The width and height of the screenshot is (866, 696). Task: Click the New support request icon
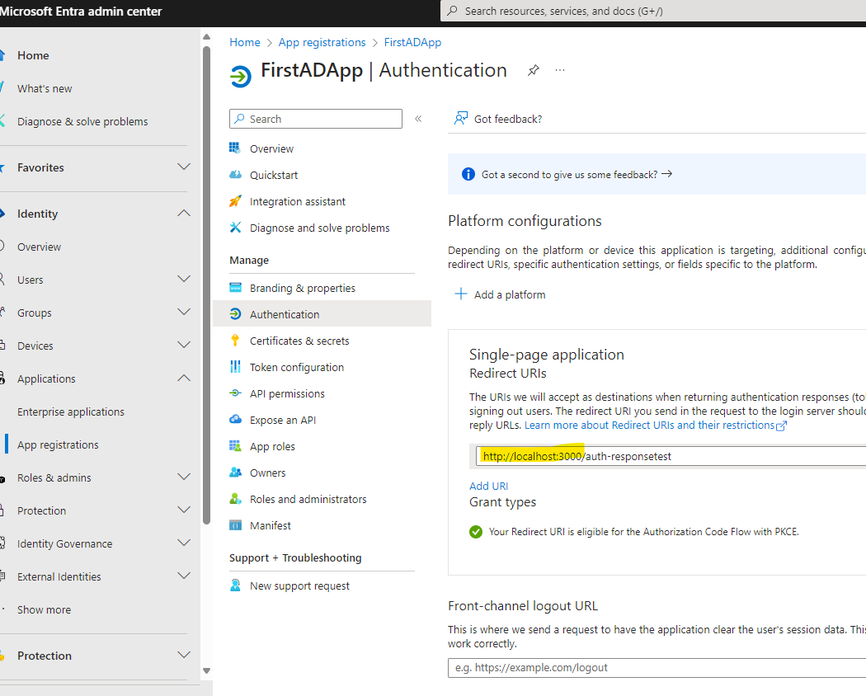[x=235, y=585]
